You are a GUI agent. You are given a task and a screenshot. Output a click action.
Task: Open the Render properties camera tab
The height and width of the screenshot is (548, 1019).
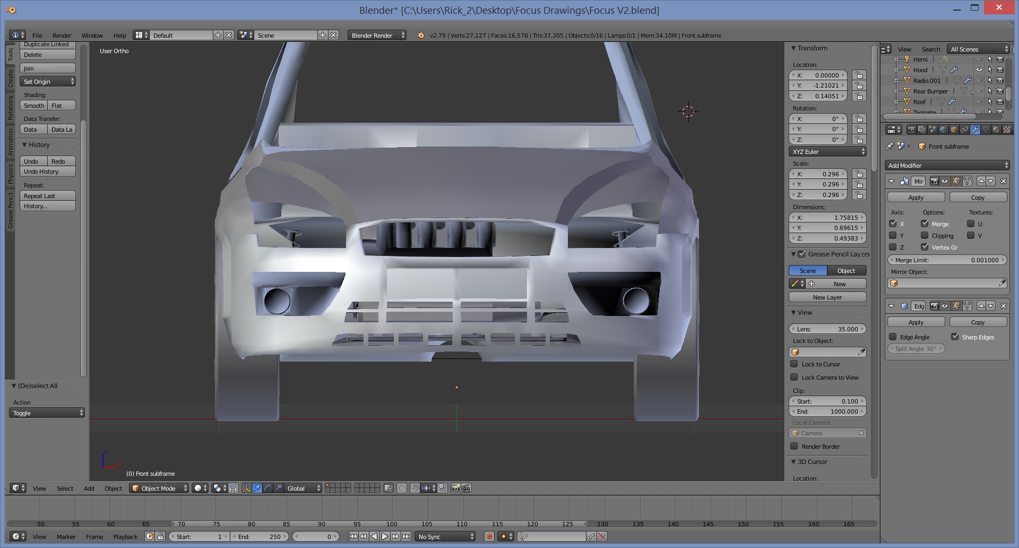(x=911, y=130)
